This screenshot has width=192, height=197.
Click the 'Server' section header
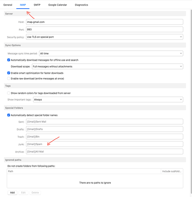pos(95,14)
